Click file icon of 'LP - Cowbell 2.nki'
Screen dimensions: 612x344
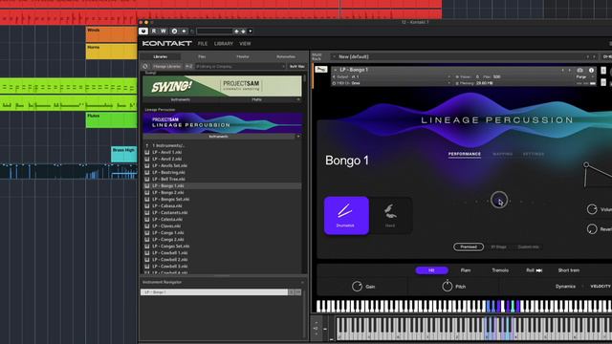click(x=147, y=259)
